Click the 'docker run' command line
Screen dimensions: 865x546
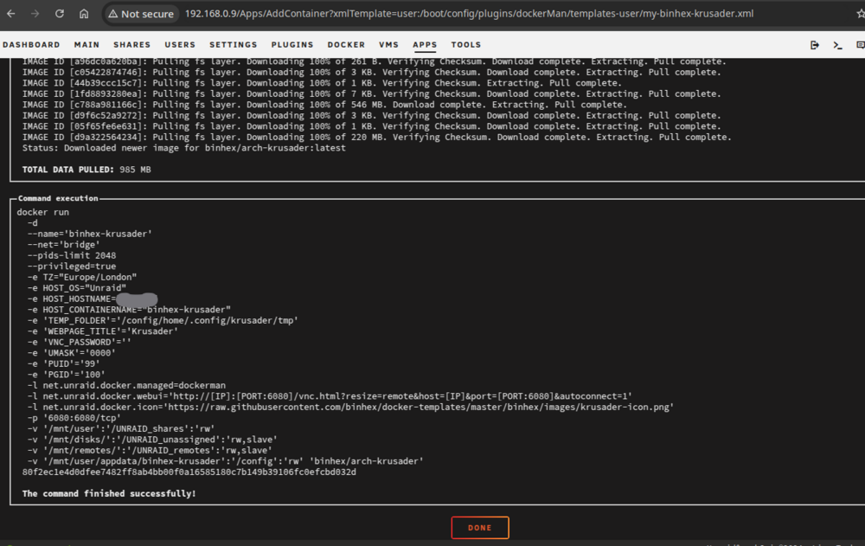pos(42,212)
